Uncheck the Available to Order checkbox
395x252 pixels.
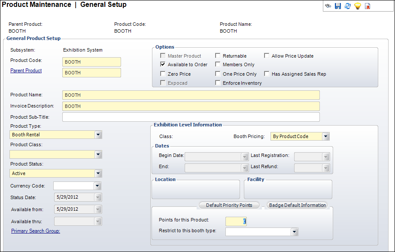click(x=163, y=65)
